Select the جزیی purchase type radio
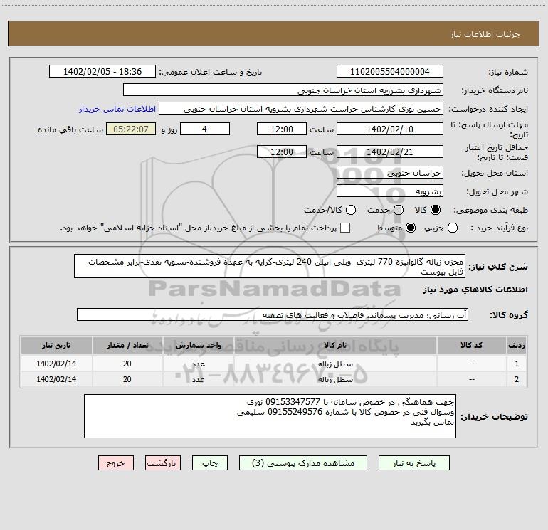The height and width of the screenshot is (530, 548). coord(453,228)
